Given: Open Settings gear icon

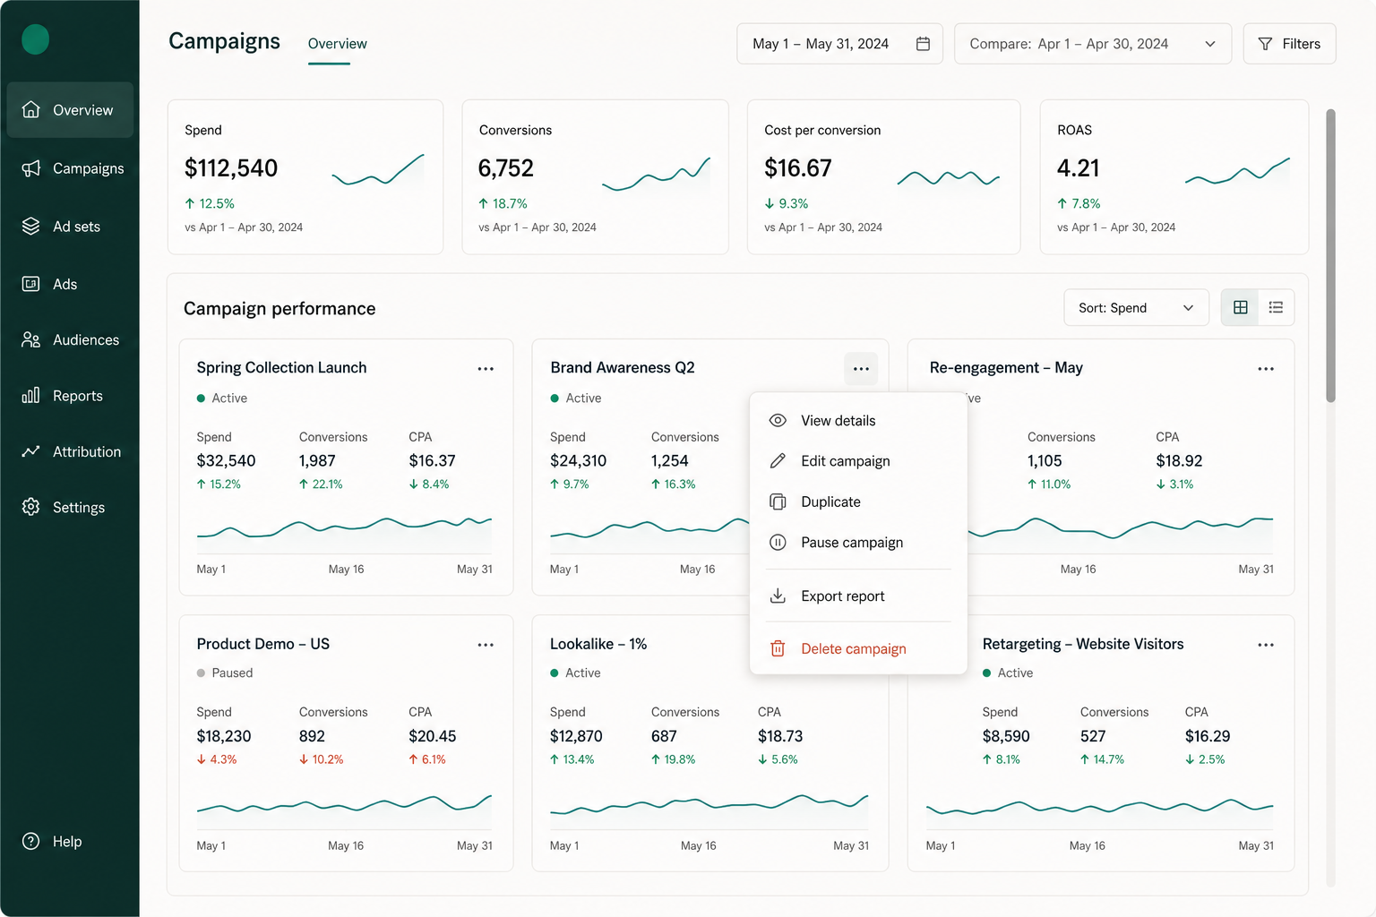Looking at the screenshot, I should tap(31, 507).
